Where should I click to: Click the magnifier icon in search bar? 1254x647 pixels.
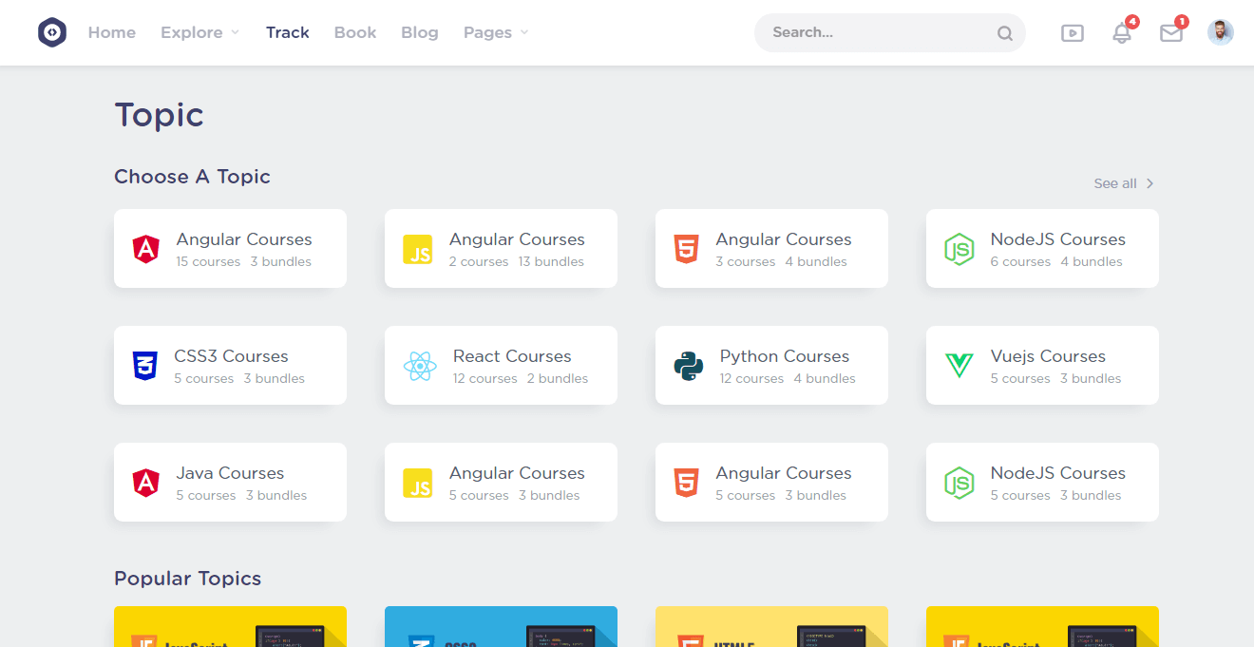(1004, 33)
